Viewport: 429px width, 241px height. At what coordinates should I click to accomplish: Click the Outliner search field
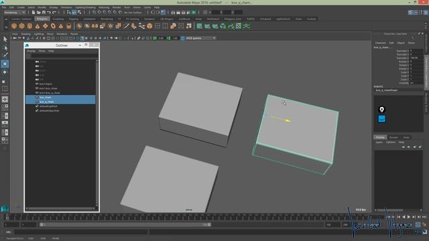[x=64, y=56]
